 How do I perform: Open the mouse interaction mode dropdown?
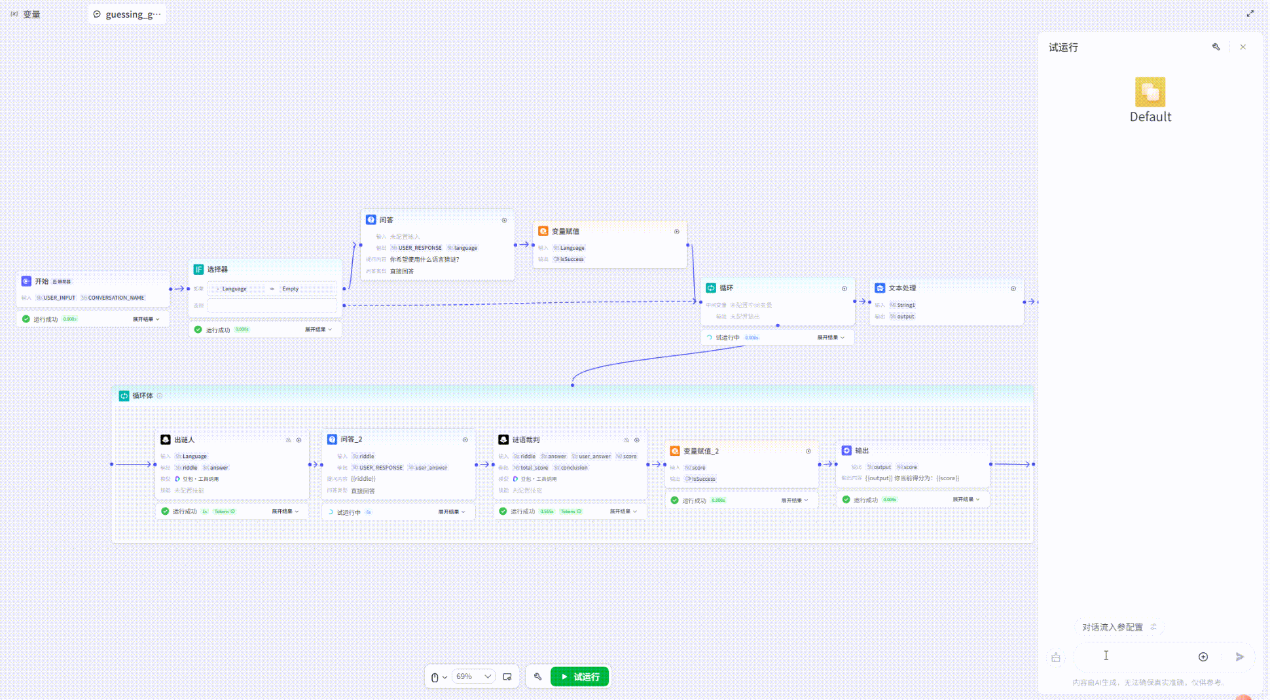point(439,677)
